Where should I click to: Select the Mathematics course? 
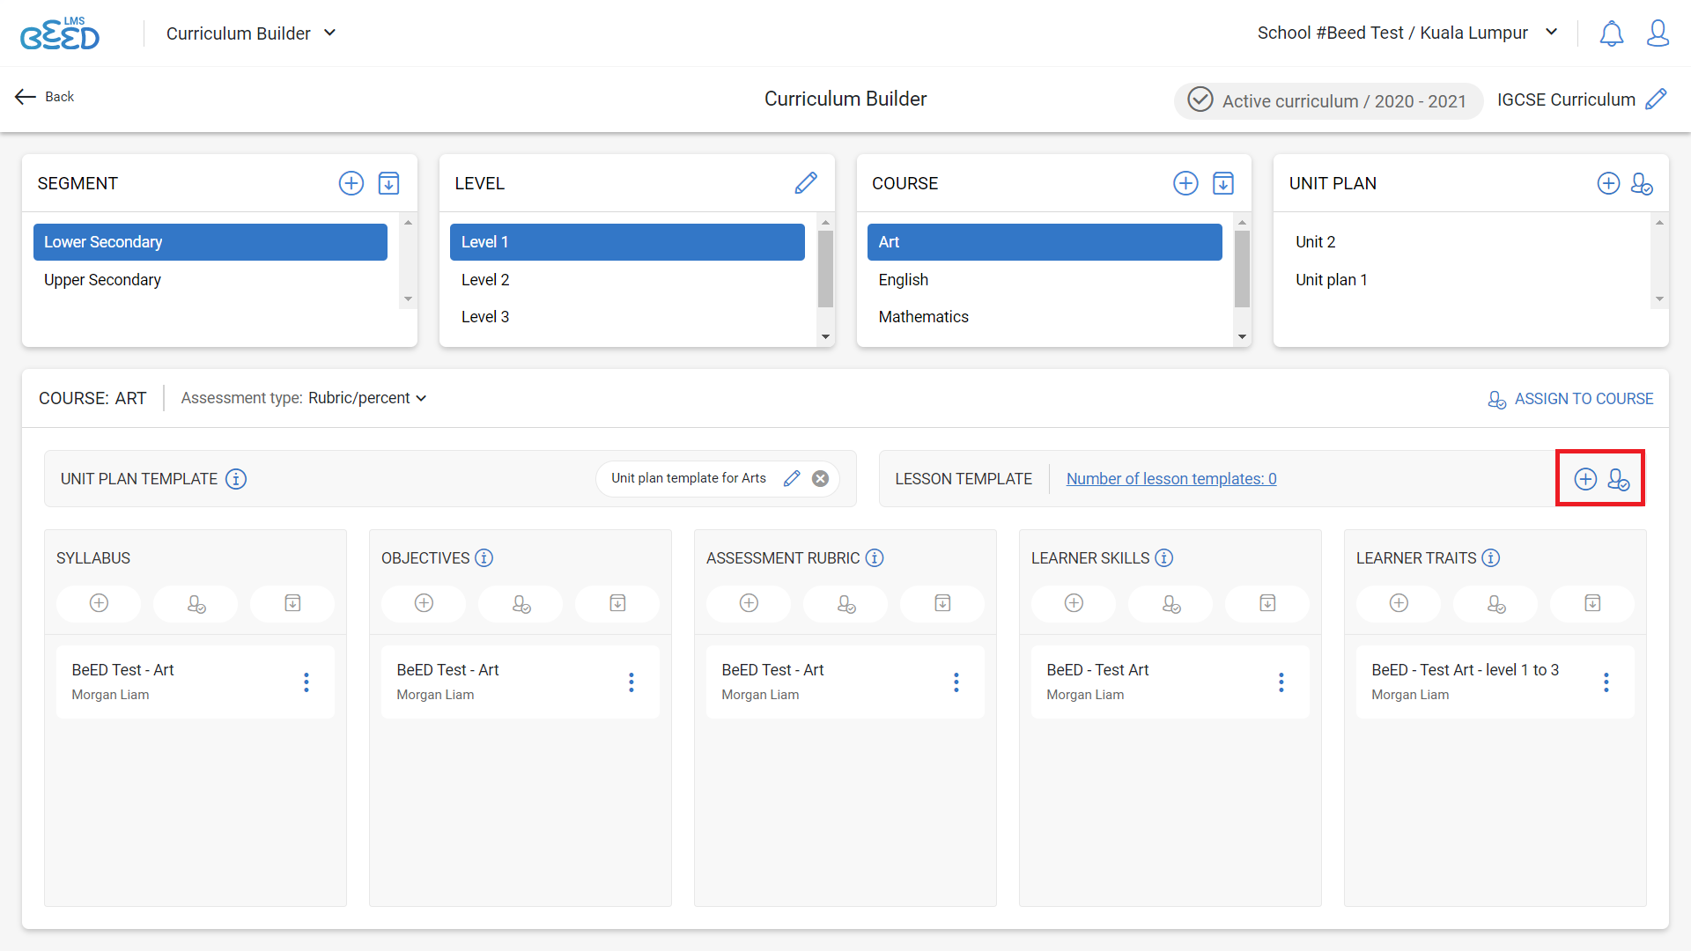click(1045, 317)
